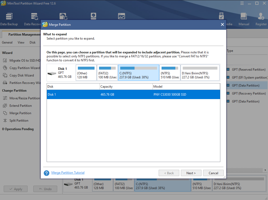
Task: Select GPT (EFI System partition) row in main window
Action: pos(247,78)
